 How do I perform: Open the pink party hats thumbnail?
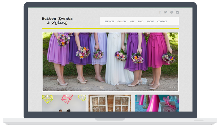tap(157, 103)
